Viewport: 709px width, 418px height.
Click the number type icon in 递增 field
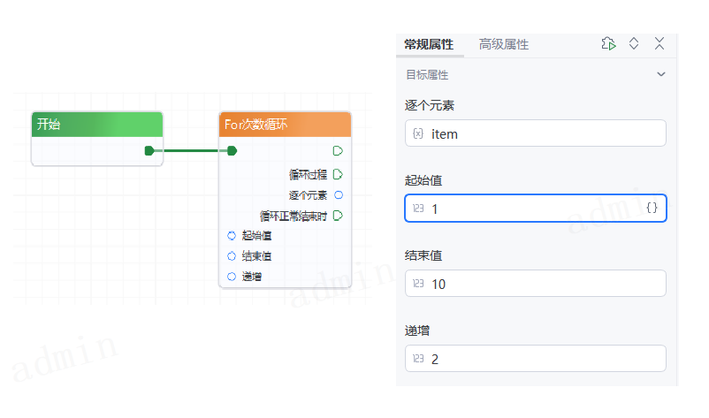point(418,359)
